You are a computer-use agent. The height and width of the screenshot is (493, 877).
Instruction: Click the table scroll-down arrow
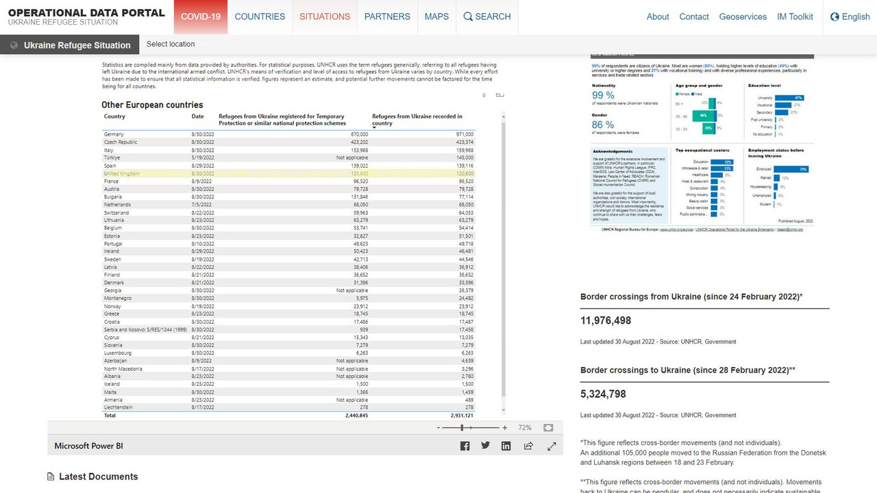click(504, 410)
